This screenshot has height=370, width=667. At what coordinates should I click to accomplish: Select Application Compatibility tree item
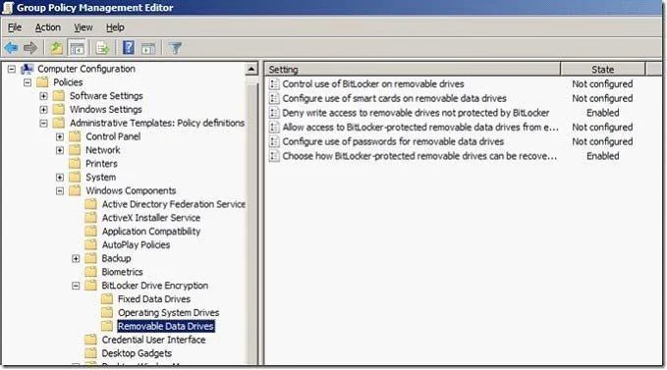point(151,232)
